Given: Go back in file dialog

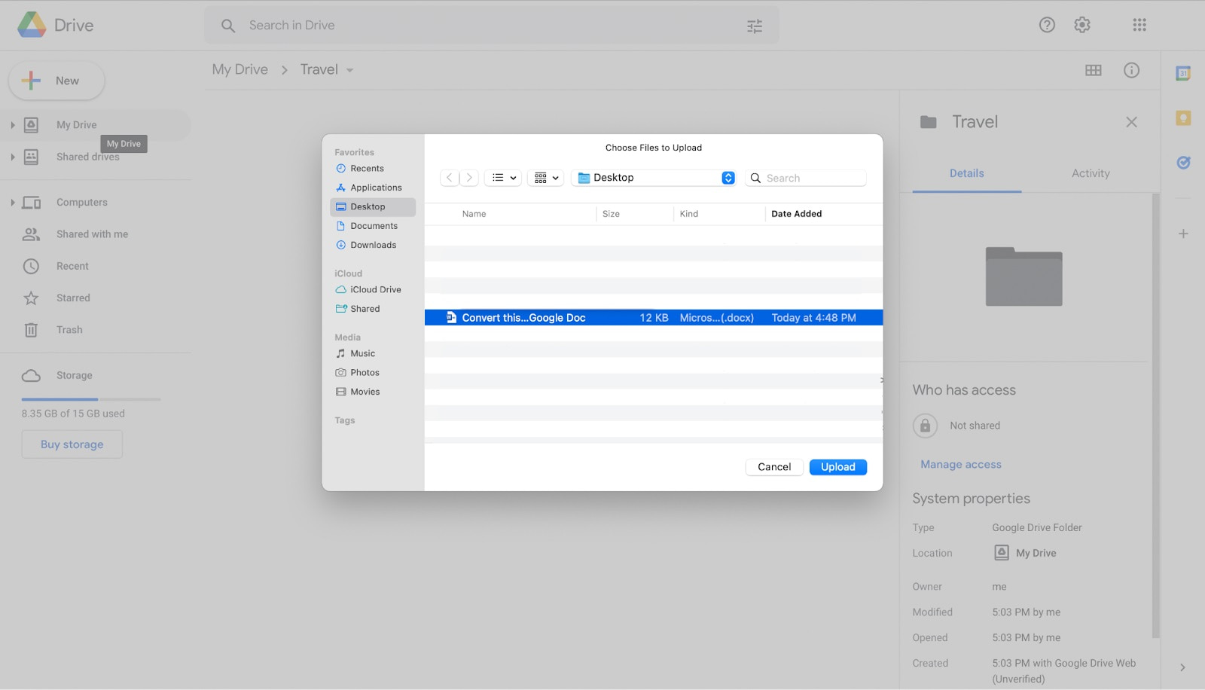Looking at the screenshot, I should click(450, 178).
